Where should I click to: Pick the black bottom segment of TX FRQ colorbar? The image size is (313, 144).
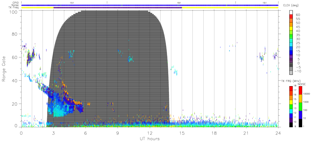[x=291, y=124]
